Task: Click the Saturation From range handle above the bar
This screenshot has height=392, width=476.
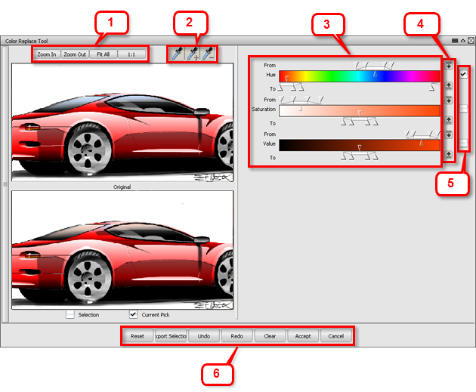Action: click(302, 100)
